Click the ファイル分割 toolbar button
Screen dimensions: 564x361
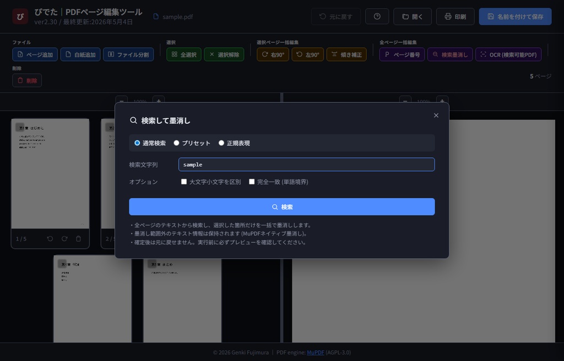coord(128,54)
